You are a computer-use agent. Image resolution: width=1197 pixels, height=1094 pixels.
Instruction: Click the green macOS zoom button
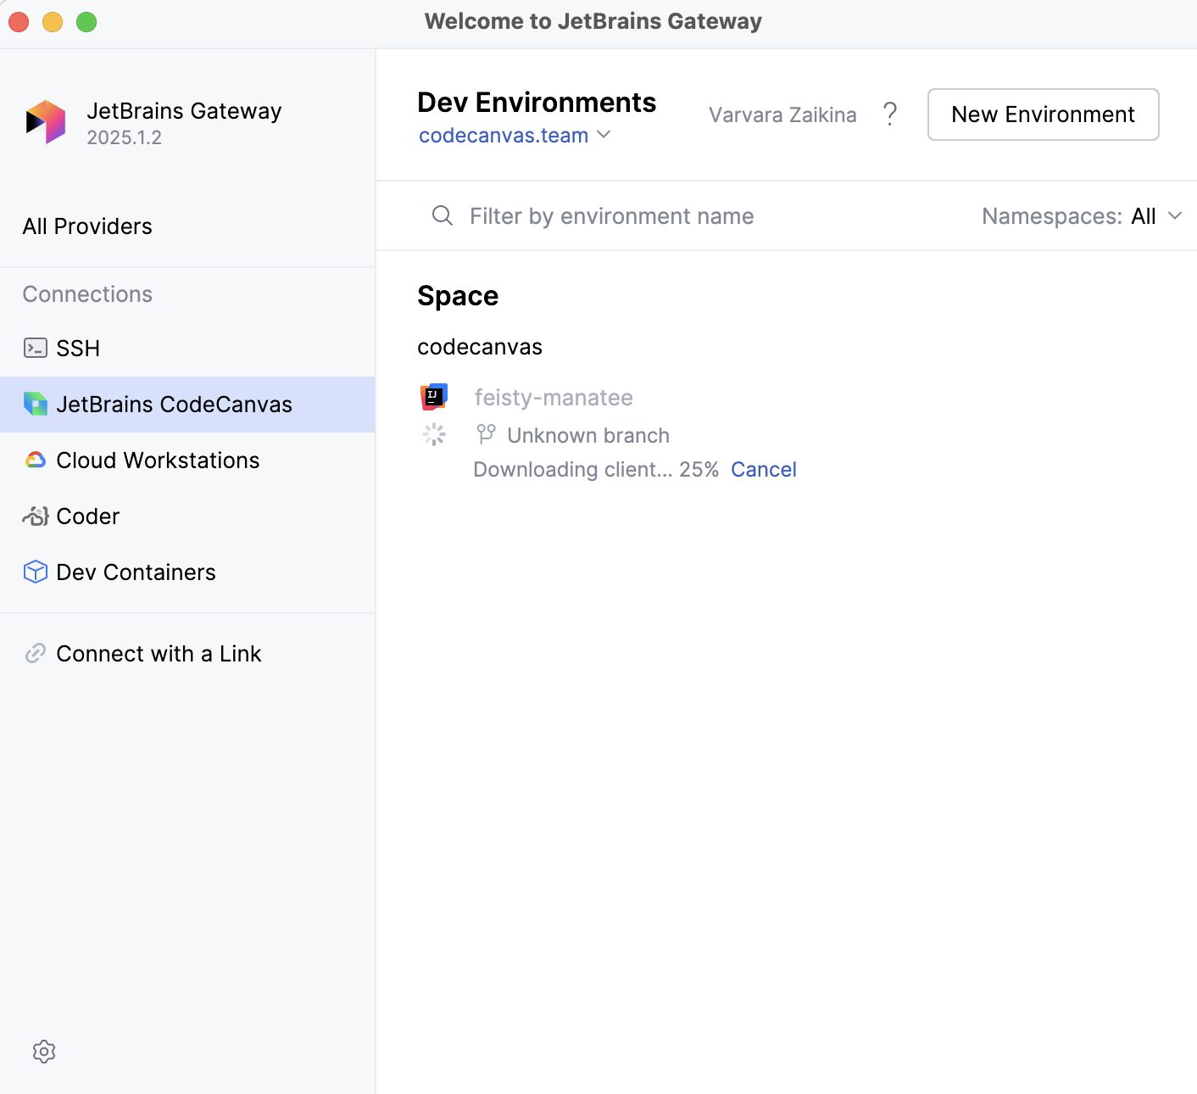[86, 21]
